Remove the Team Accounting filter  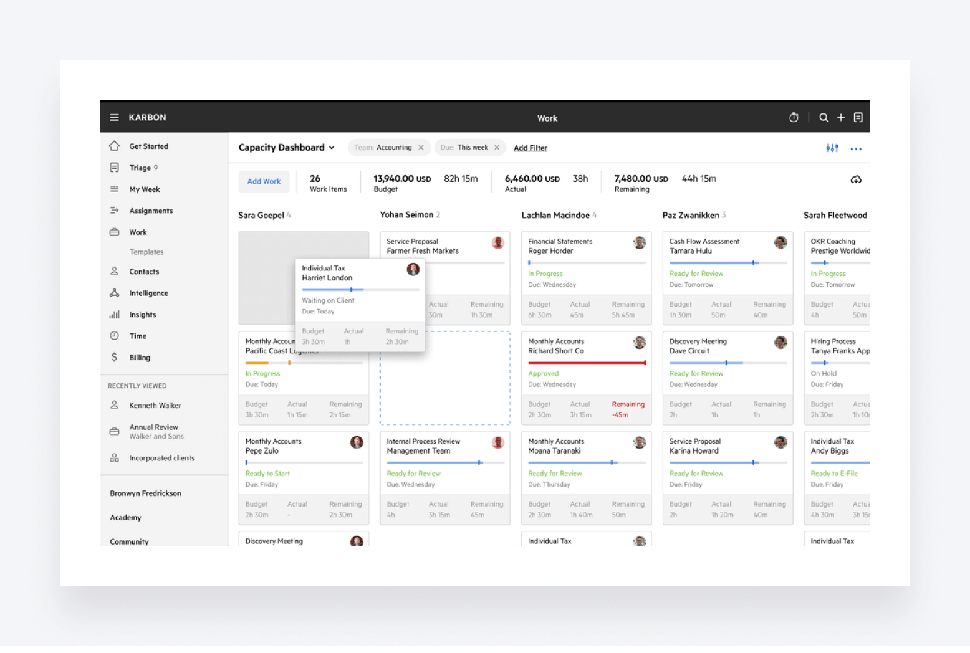(x=421, y=148)
